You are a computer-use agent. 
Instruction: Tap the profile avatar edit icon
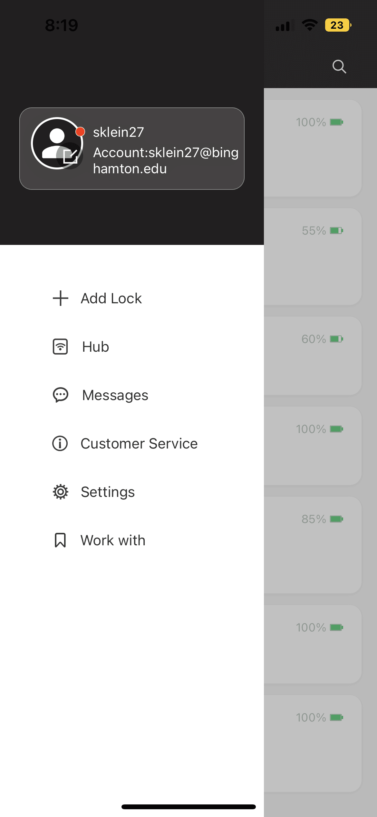[70, 156]
